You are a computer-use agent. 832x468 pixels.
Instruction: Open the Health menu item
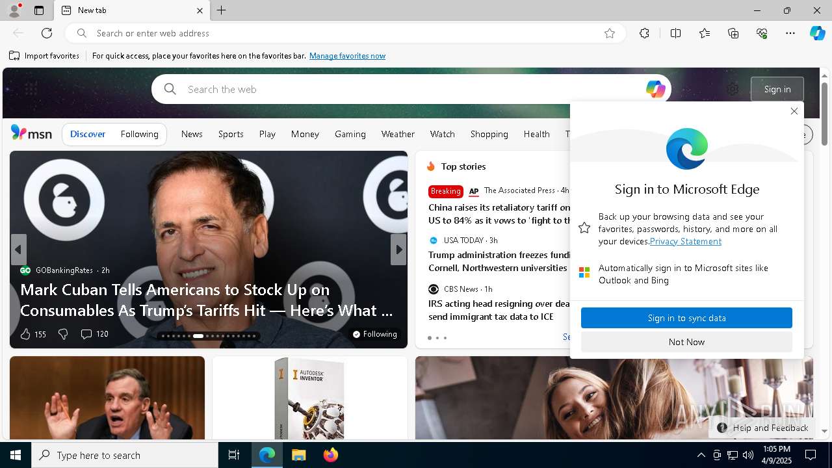pos(536,134)
